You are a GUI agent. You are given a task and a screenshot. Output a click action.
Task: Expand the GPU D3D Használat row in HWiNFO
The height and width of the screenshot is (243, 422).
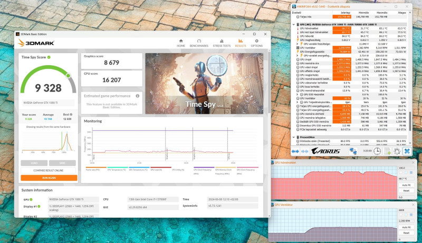click(x=298, y=94)
